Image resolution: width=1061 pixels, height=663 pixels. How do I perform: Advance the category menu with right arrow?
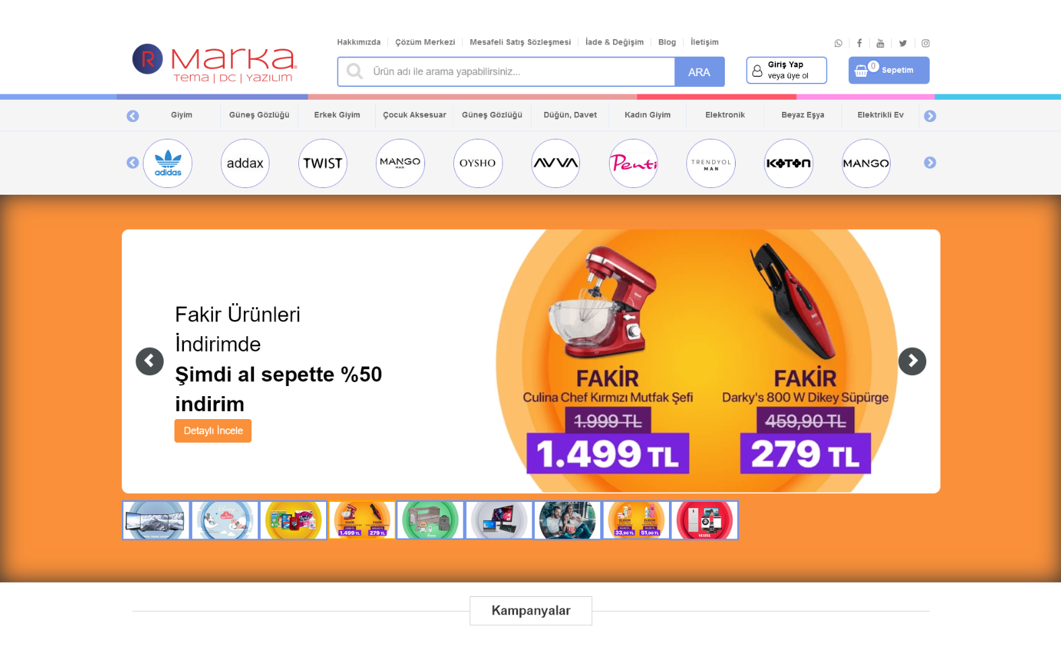click(x=930, y=116)
